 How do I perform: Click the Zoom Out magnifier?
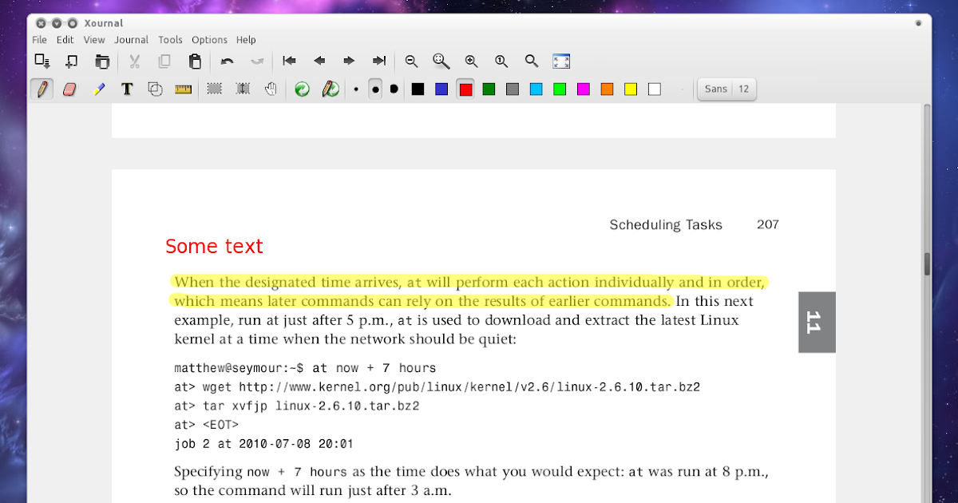coord(412,61)
